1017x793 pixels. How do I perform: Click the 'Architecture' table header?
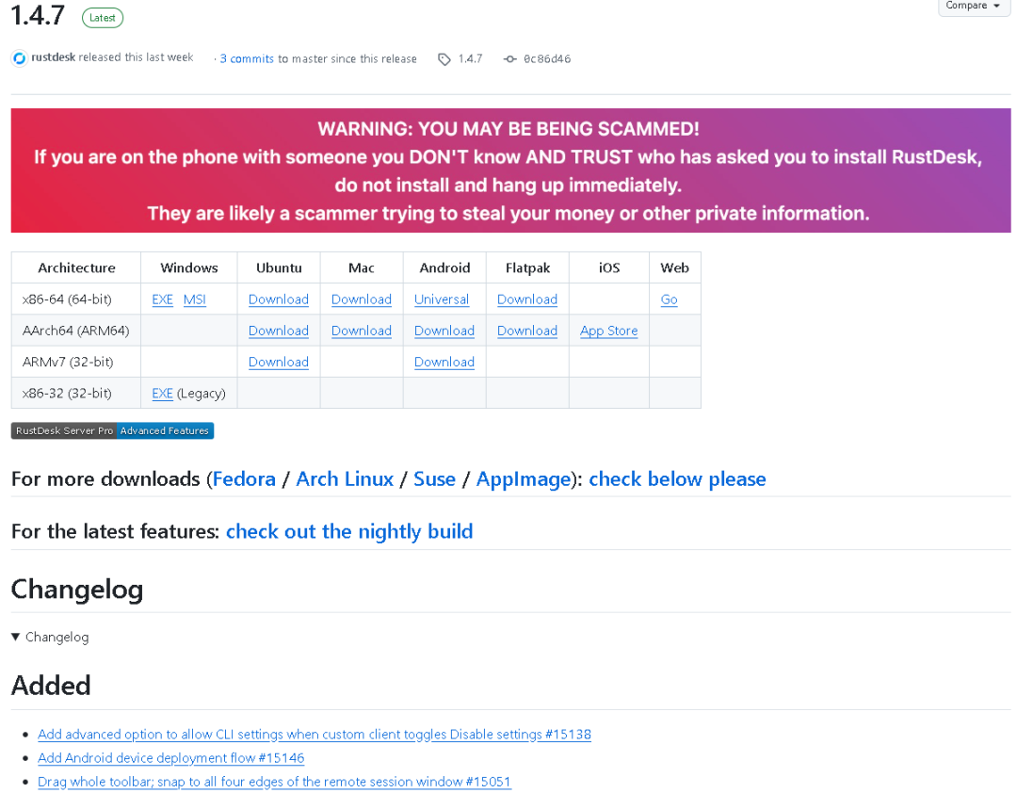click(76, 268)
